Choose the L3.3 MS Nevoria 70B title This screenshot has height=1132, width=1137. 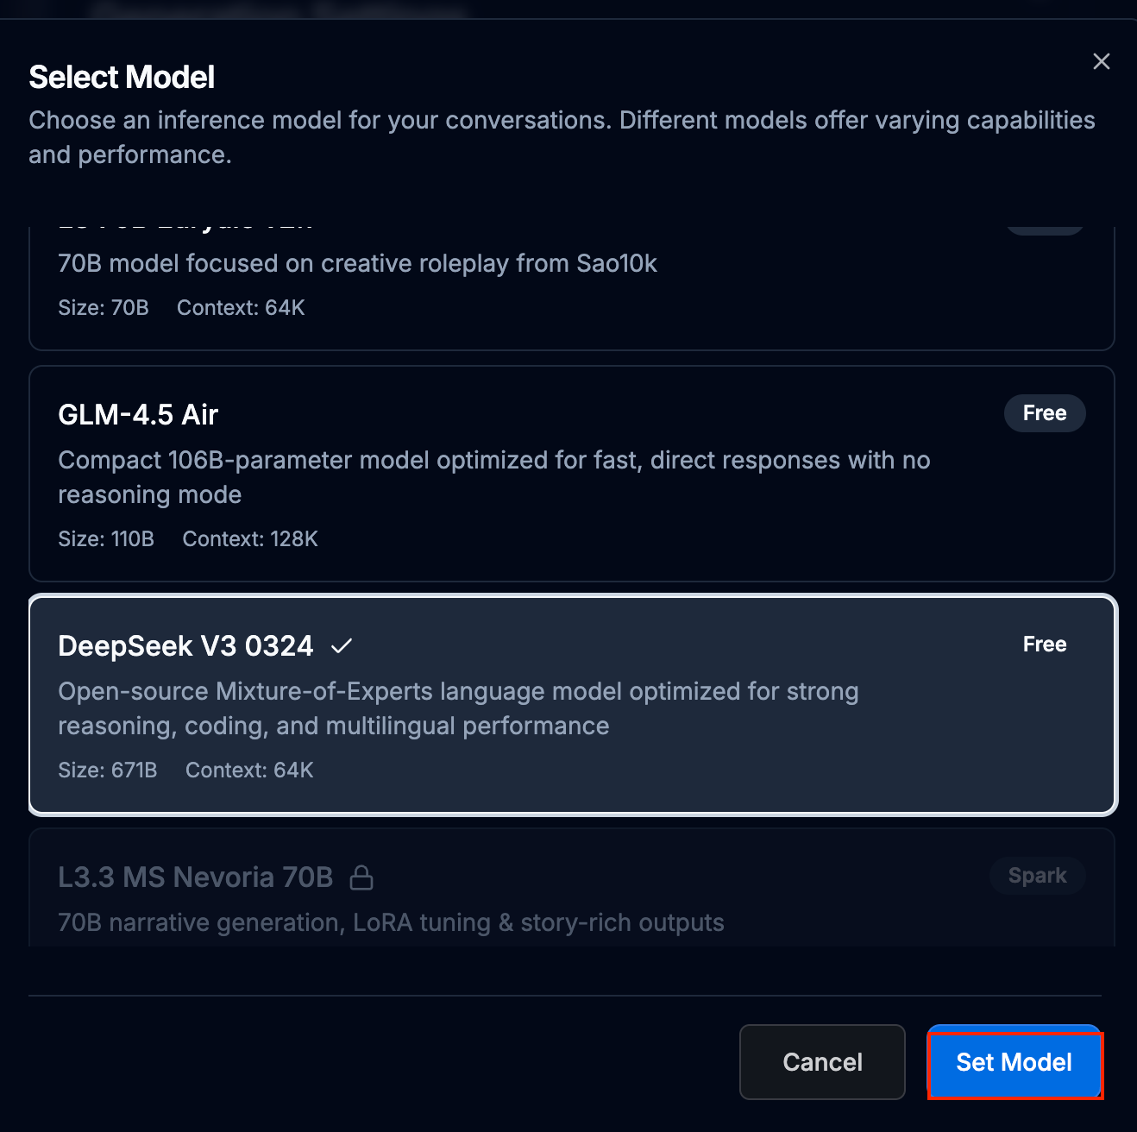click(195, 877)
